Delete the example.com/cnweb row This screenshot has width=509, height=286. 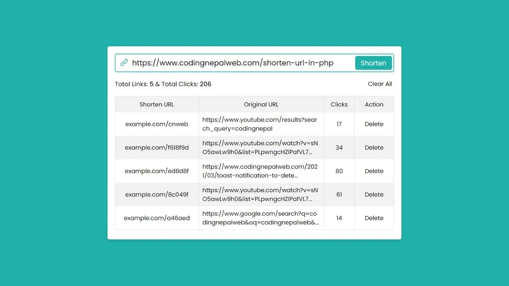coord(374,124)
